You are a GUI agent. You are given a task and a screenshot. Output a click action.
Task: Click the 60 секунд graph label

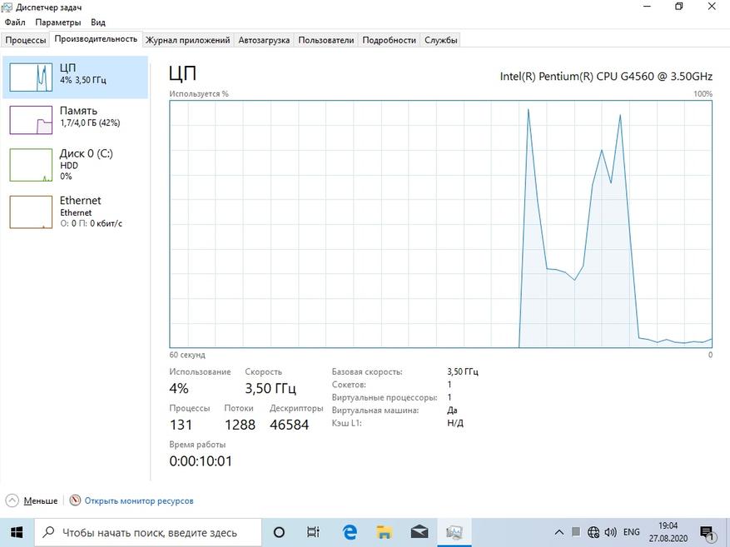click(187, 355)
